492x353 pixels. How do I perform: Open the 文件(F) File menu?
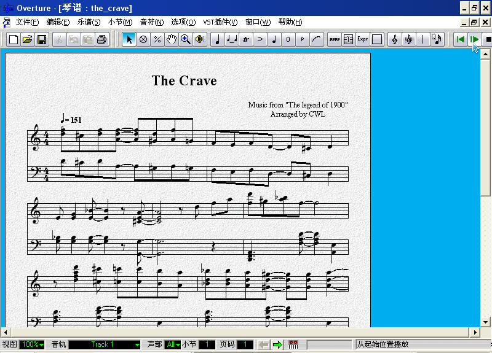[x=27, y=22]
